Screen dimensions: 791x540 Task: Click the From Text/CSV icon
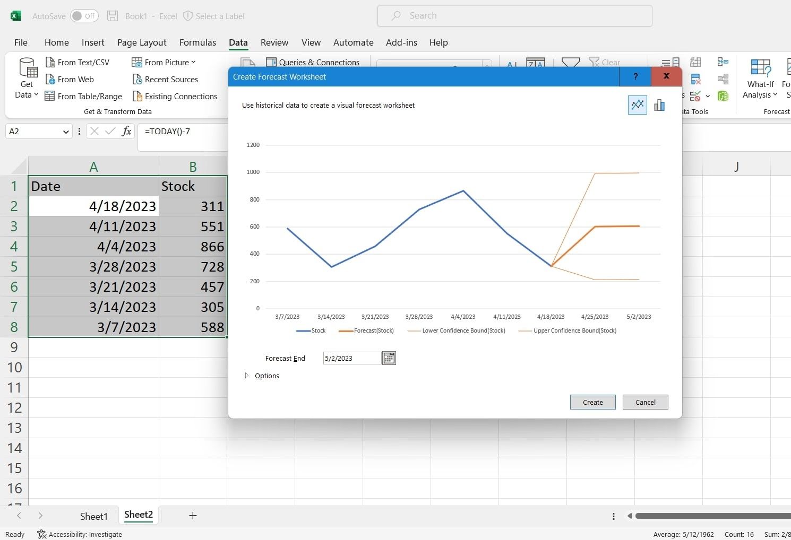(x=51, y=63)
